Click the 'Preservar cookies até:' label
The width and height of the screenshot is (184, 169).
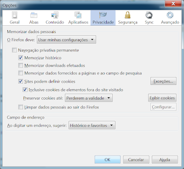pos(43,98)
